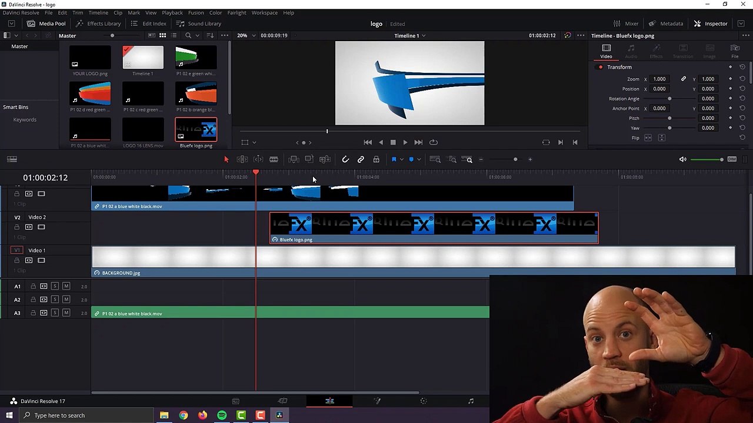Click the Insert Clip toolbar icon
The width and height of the screenshot is (753, 423).
[294, 159]
